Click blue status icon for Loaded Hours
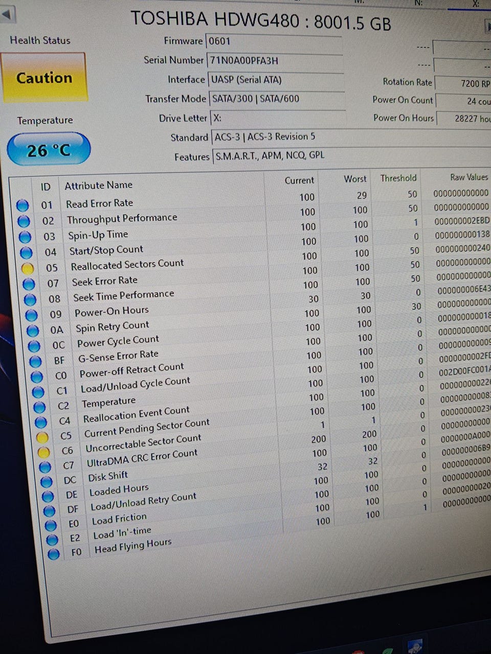Screen dimensions: 491x654 pyautogui.click(x=48, y=496)
